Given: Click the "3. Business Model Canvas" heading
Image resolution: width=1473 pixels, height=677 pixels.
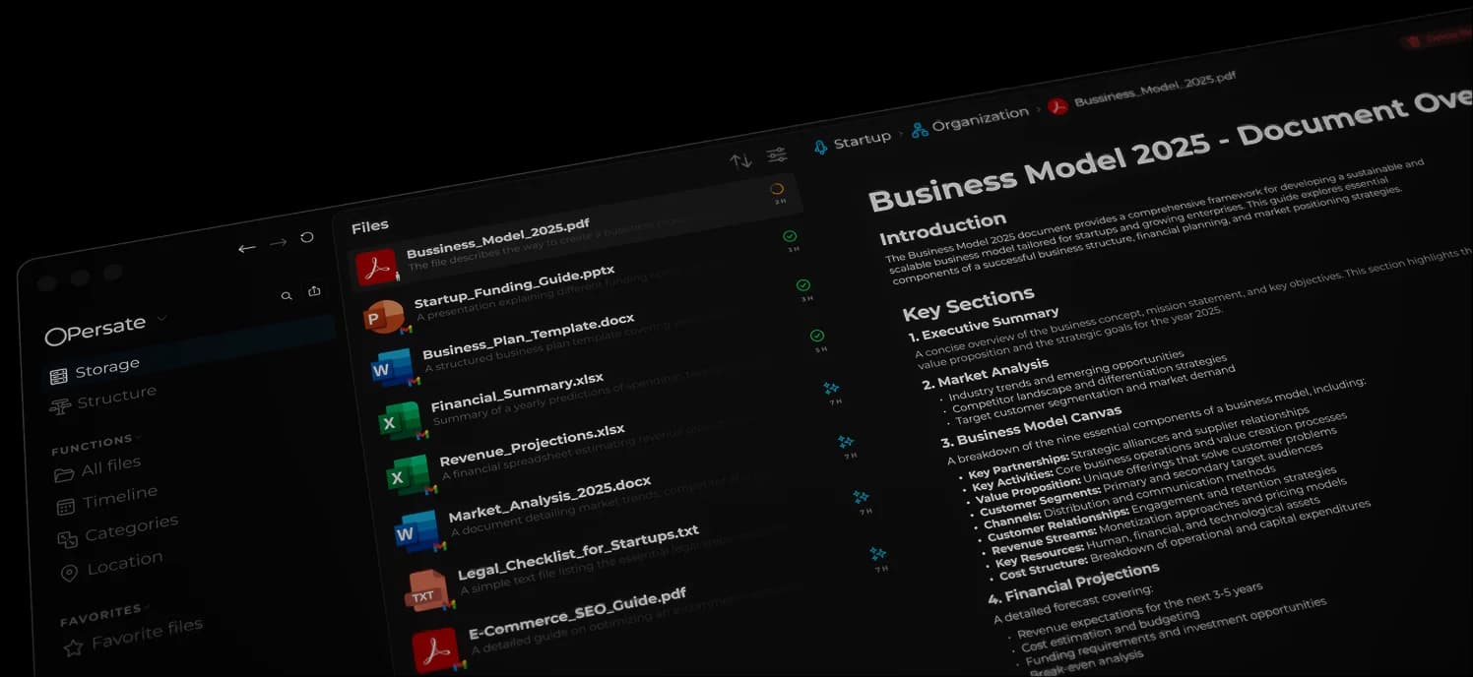Looking at the screenshot, I should point(1032,428).
